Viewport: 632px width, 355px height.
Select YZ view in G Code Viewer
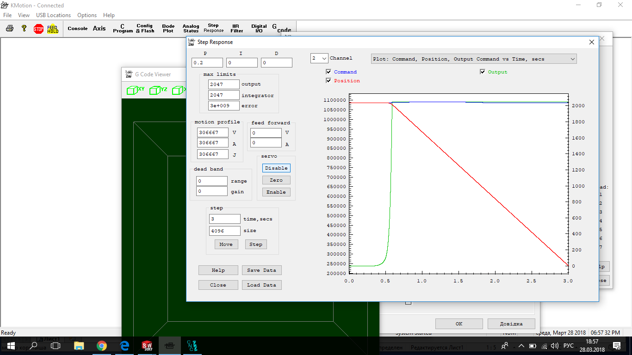(158, 90)
